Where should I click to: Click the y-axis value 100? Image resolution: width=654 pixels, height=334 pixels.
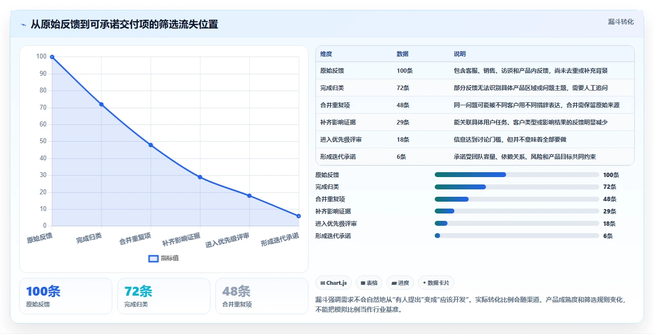pyautogui.click(x=41, y=57)
